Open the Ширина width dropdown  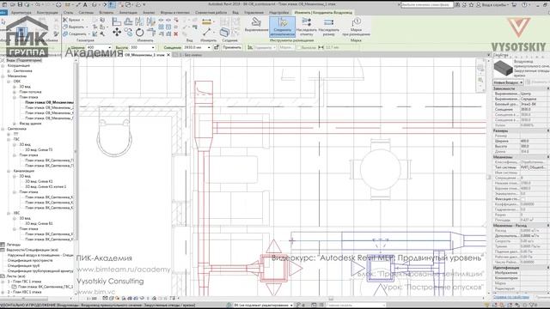pos(110,47)
